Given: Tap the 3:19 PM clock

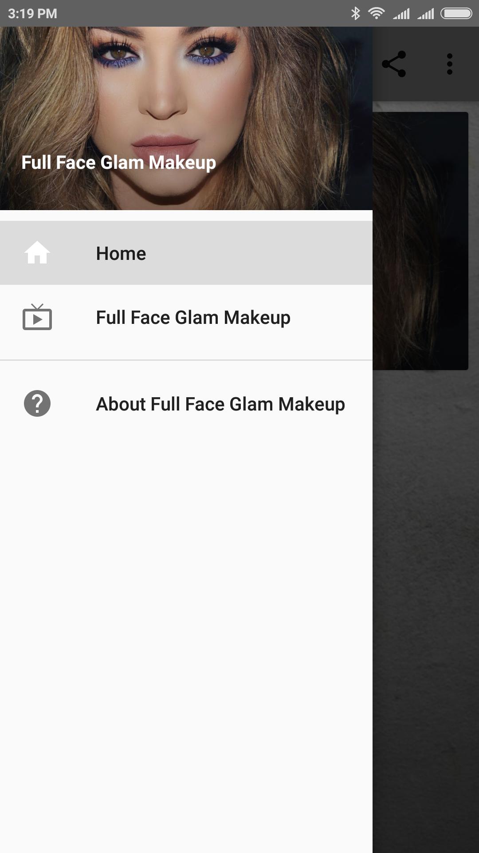Looking at the screenshot, I should tap(32, 13).
